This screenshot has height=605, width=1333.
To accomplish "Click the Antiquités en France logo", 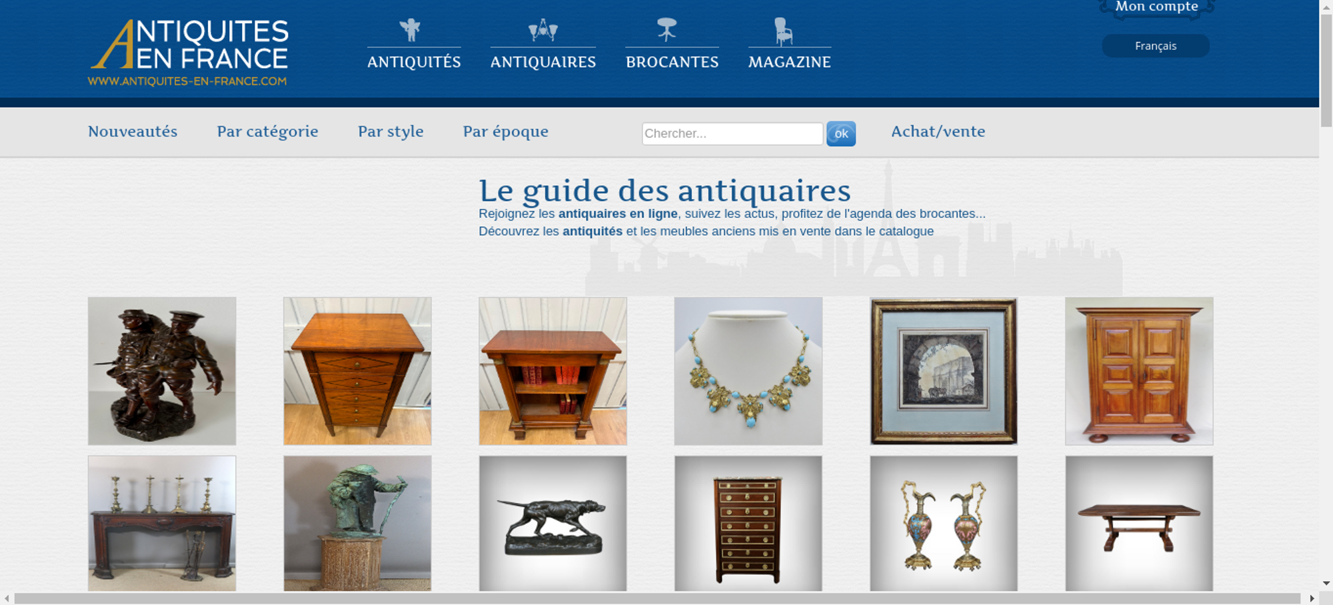I will [189, 53].
